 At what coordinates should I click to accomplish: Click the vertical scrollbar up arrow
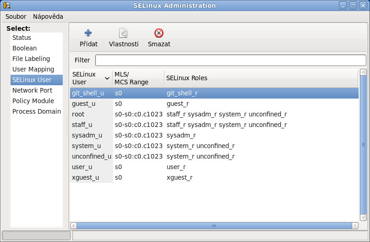point(363,72)
